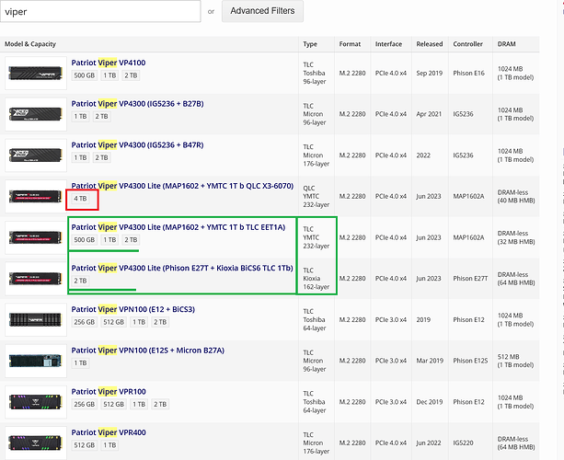Click the 'Sep 2019' release date cell
Image resolution: width=564 pixels, height=460 pixels.
pyautogui.click(x=430, y=73)
